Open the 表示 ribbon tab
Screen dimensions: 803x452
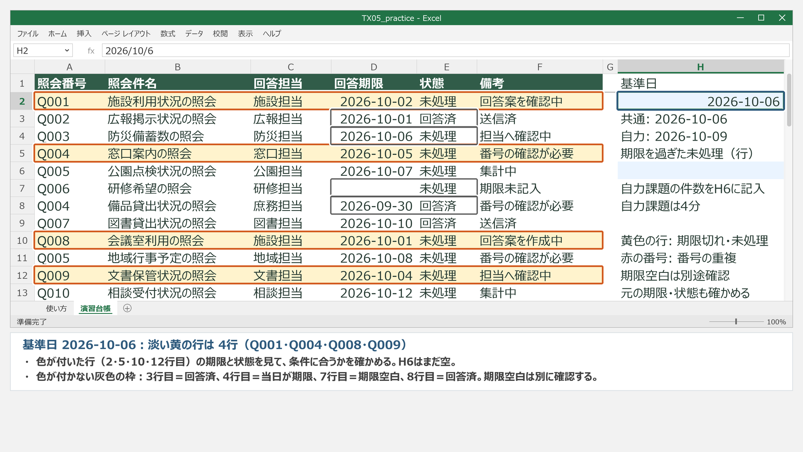click(x=245, y=33)
